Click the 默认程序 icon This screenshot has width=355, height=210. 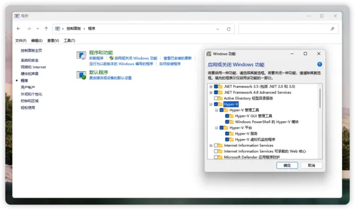(81, 75)
